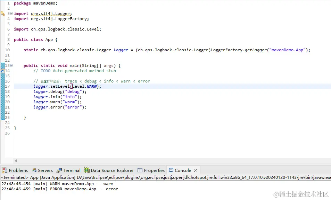Click "org.slf4j.LoggerFactory" import on line 4

59,19
